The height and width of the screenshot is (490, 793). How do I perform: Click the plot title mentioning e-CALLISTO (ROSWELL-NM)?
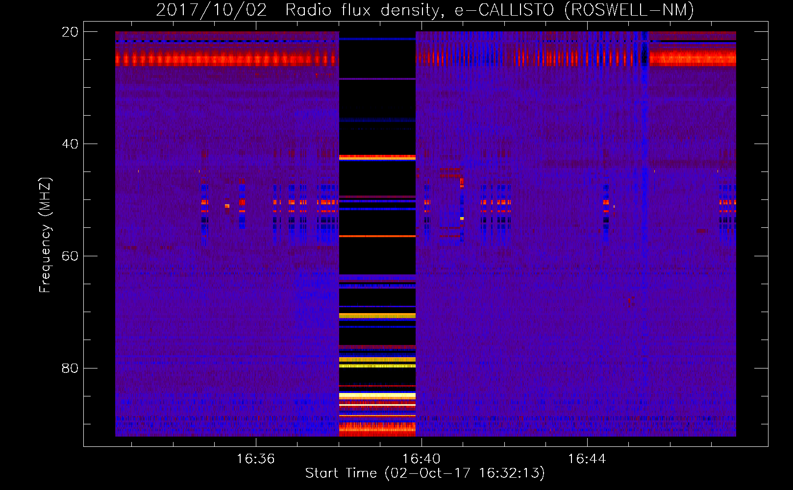point(425,10)
